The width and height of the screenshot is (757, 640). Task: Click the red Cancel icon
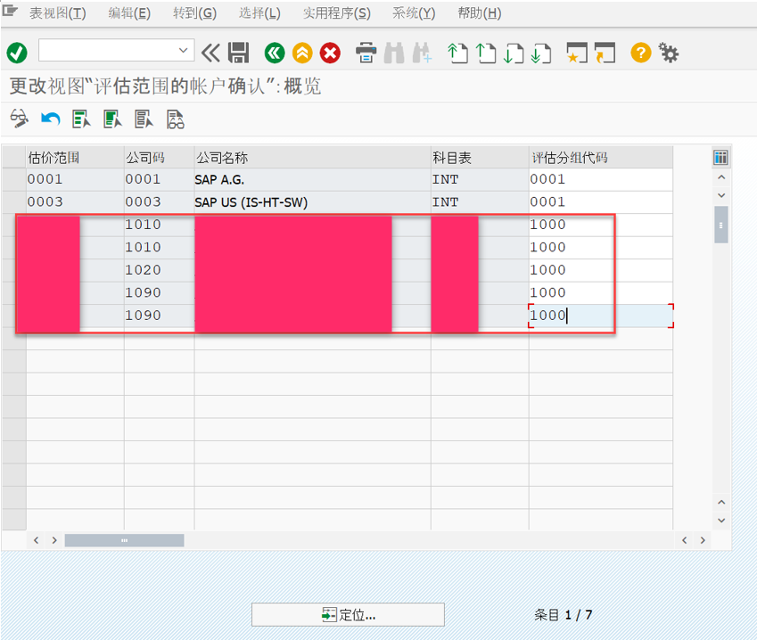[329, 53]
